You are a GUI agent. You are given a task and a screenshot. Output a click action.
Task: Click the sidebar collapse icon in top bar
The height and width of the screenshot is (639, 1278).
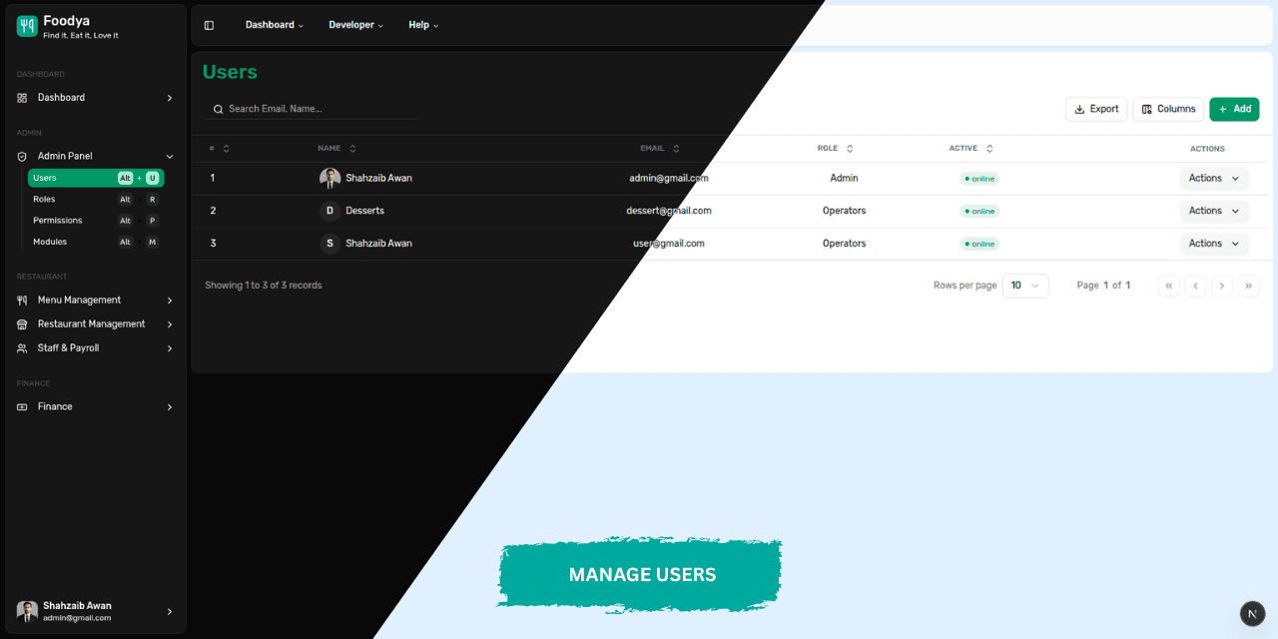coord(209,24)
